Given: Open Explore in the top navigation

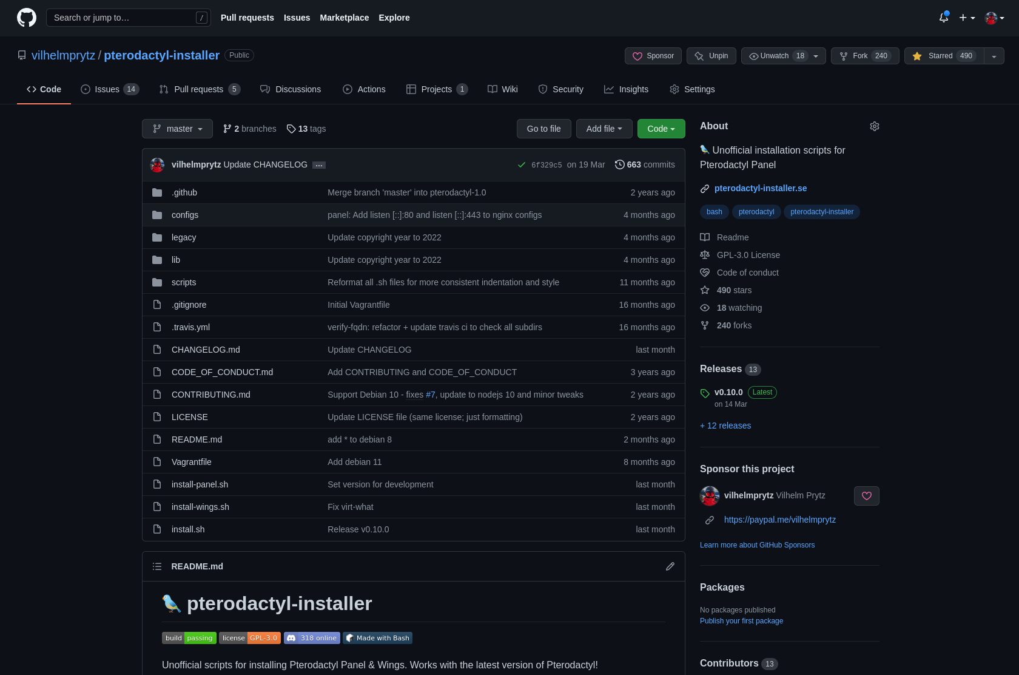Looking at the screenshot, I should click(394, 18).
